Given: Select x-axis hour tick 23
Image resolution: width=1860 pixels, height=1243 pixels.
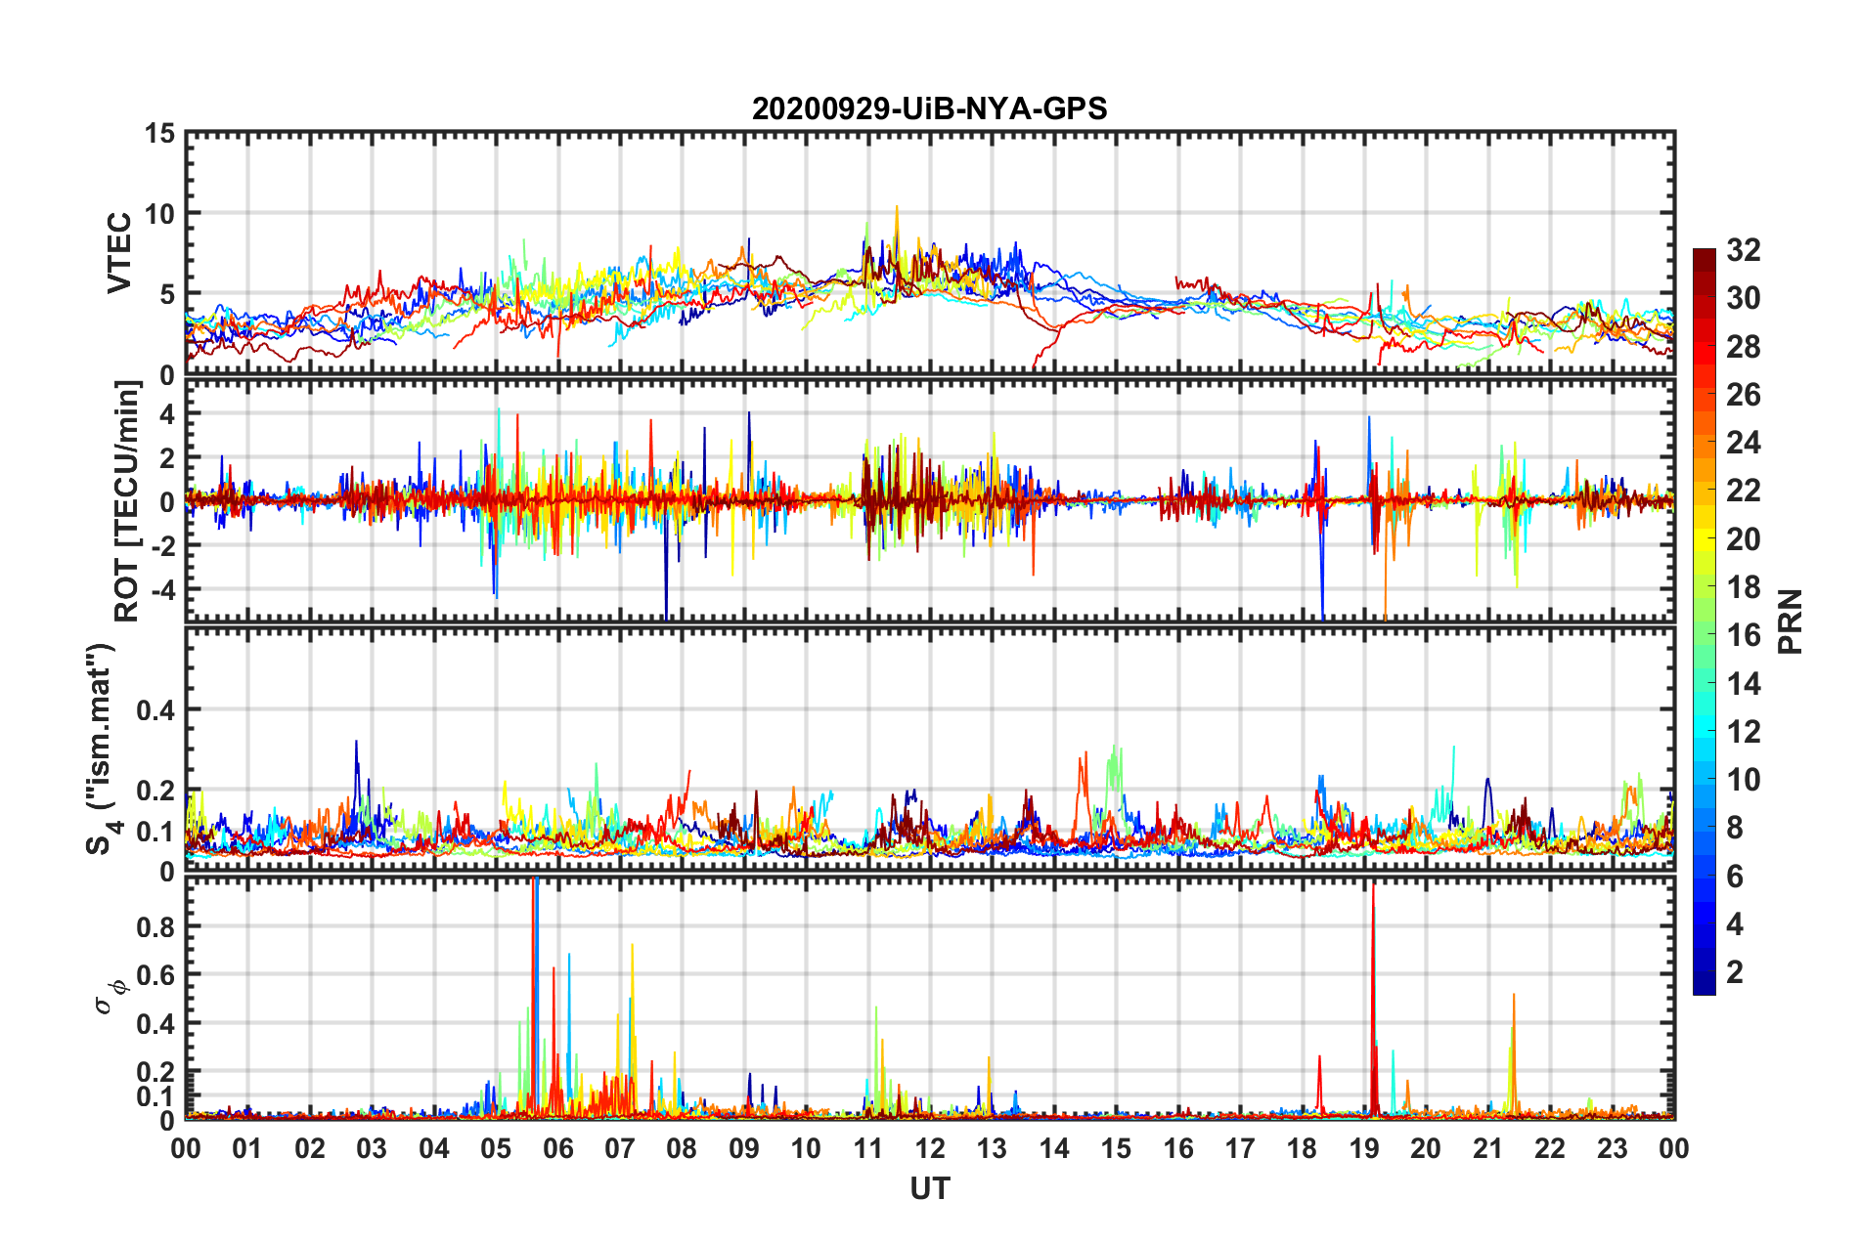Looking at the screenshot, I should pos(1613,1148).
